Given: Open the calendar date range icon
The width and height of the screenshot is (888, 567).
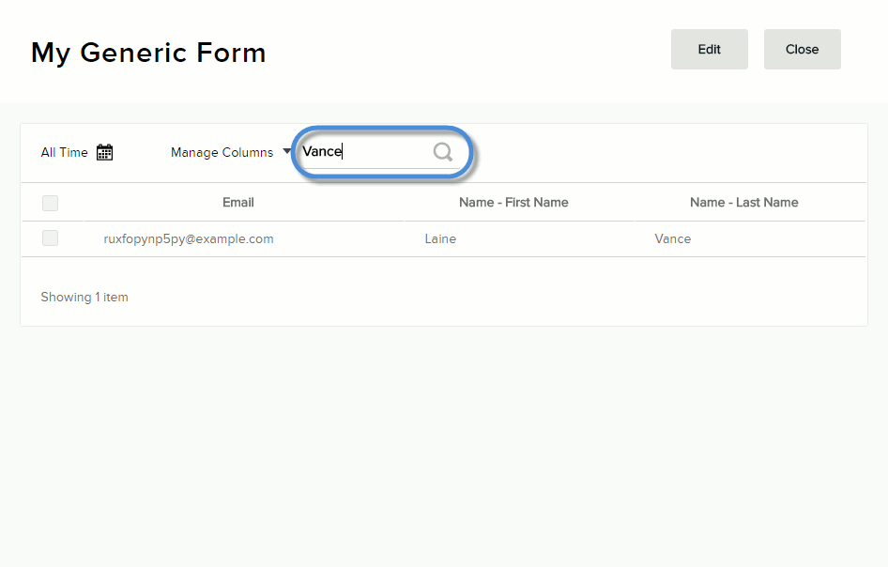Looking at the screenshot, I should point(105,152).
